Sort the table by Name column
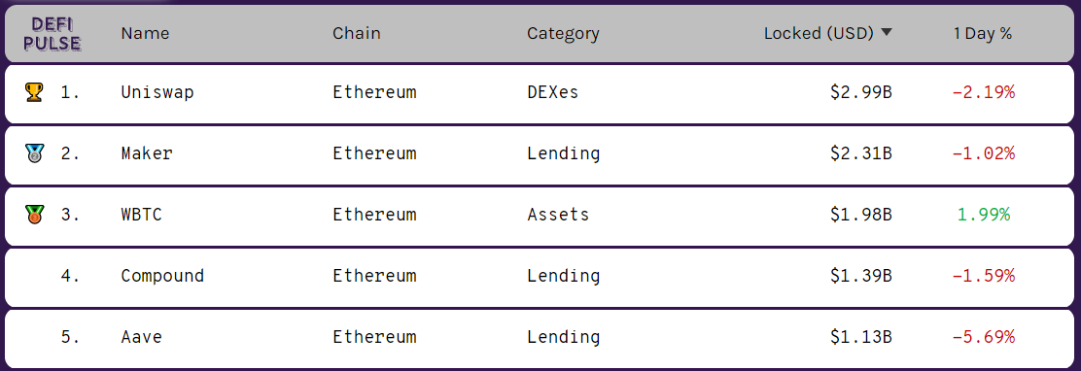Image resolution: width=1081 pixels, height=371 pixels. pyautogui.click(x=145, y=33)
